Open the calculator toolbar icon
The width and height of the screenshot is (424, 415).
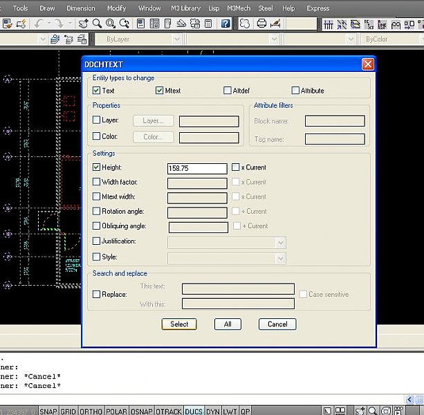208,24
